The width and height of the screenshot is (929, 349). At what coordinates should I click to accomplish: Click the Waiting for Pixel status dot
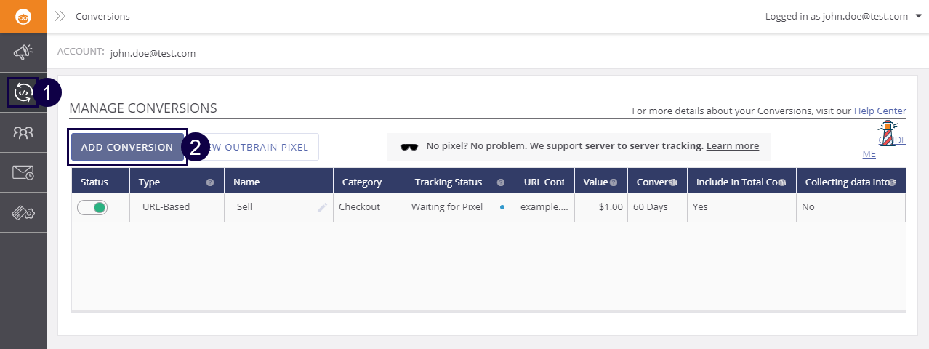(502, 207)
